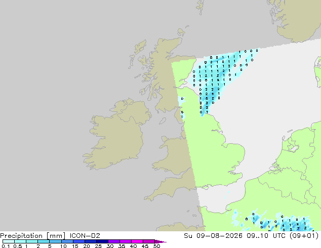Viewport: 321px width, 248px height.
Task: Click the date '09-08-2026' in the footer
Action: [219, 236]
